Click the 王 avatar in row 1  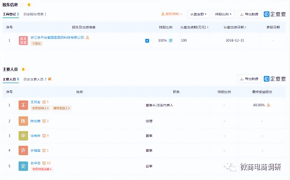(23, 105)
